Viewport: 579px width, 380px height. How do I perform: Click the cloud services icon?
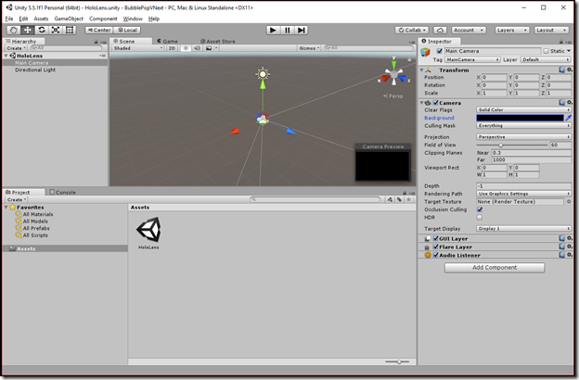click(440, 30)
